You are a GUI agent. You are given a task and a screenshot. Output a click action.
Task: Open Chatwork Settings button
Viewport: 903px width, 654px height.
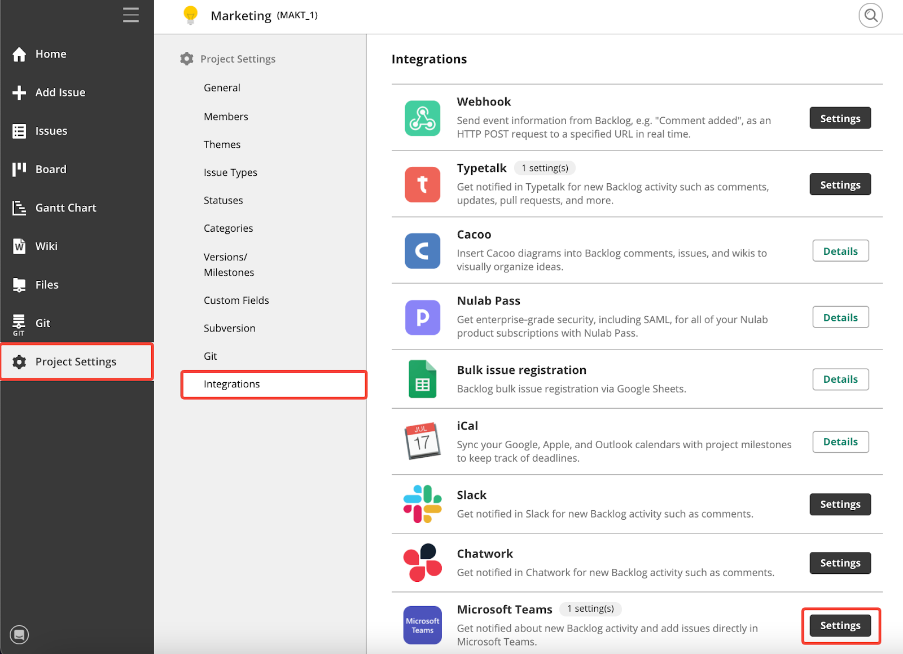click(x=840, y=563)
